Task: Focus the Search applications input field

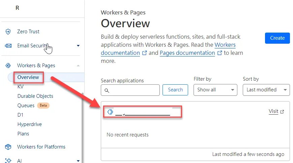Action: pos(130,90)
